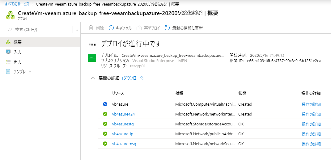The height and width of the screenshot is (160, 331).
Task: Click the 種類 column header
Action: pos(179,93)
